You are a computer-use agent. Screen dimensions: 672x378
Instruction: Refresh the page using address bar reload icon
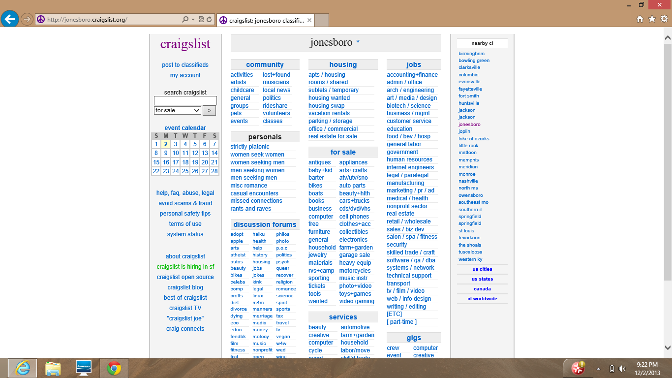pyautogui.click(x=209, y=20)
